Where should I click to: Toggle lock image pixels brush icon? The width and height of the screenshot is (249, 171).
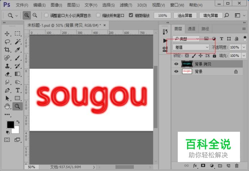coord(194,56)
